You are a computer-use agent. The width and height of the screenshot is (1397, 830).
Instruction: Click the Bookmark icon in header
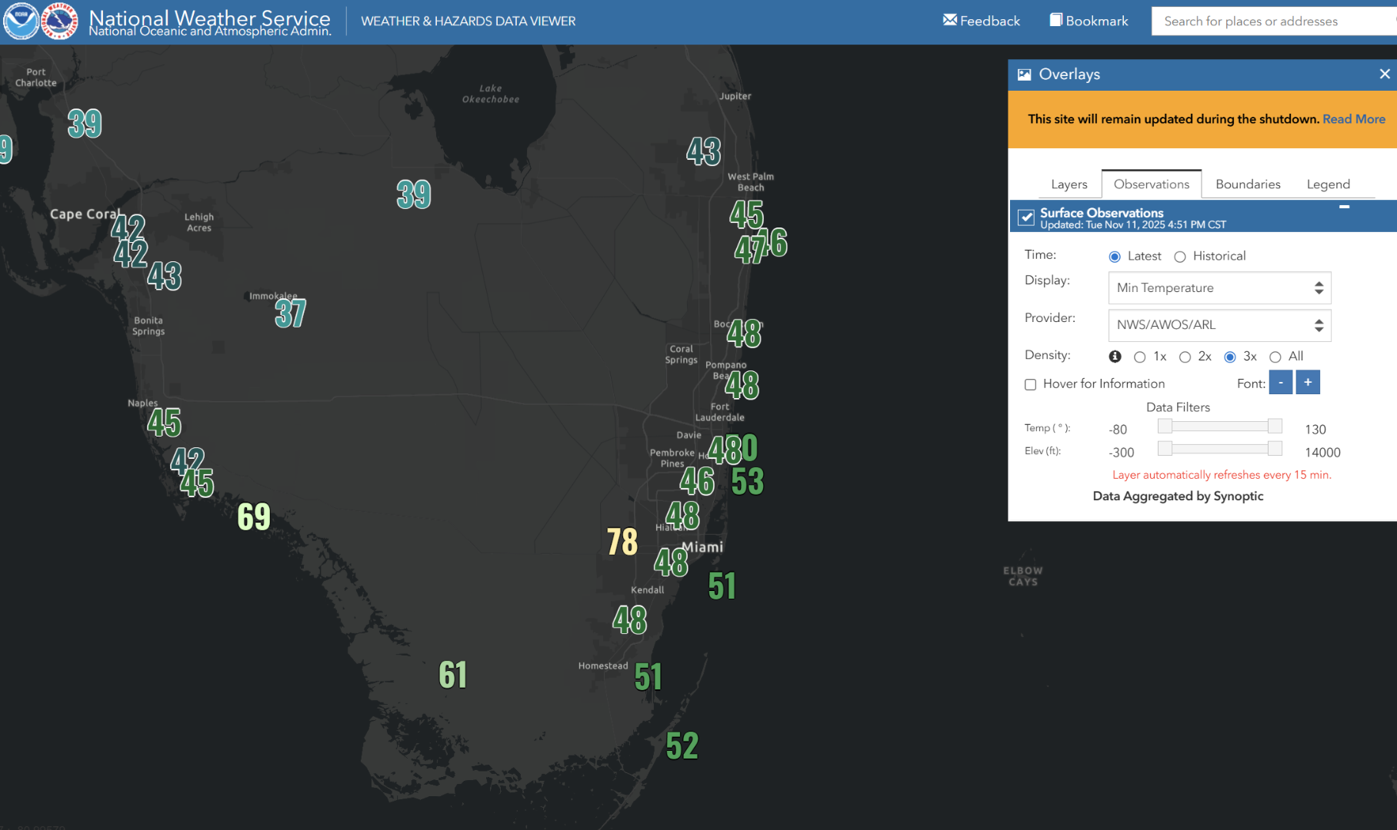(1056, 20)
